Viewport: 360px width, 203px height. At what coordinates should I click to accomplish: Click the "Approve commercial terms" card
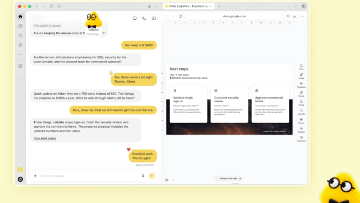270,104
